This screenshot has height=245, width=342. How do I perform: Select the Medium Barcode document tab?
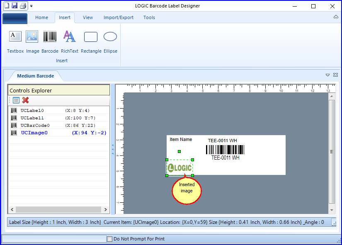tap(36, 76)
